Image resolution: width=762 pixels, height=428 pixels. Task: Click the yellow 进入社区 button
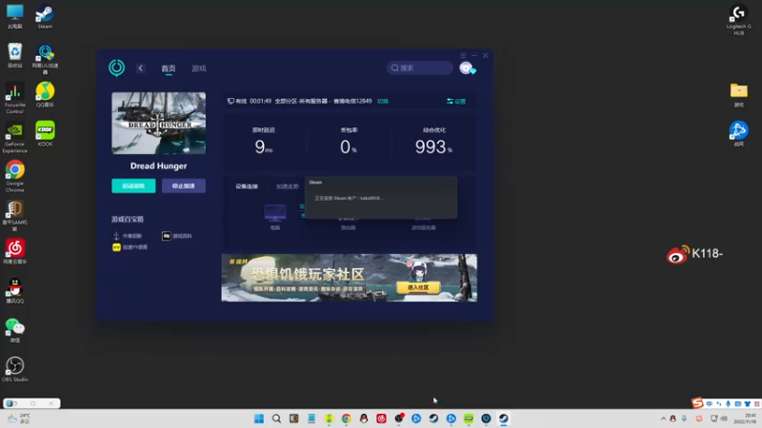click(418, 287)
